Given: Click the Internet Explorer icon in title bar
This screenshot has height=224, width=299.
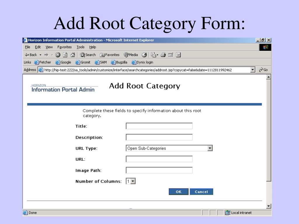Looking at the screenshot, I should coord(25,40).
